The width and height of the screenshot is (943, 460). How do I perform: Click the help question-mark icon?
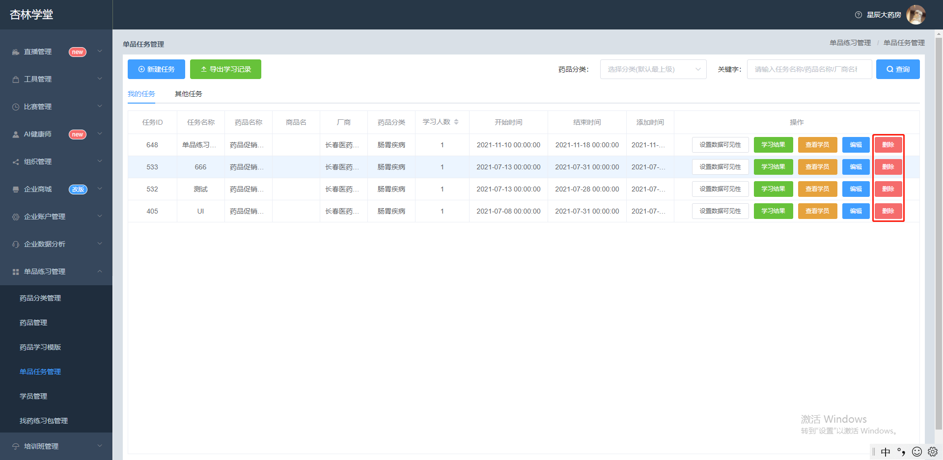(859, 15)
